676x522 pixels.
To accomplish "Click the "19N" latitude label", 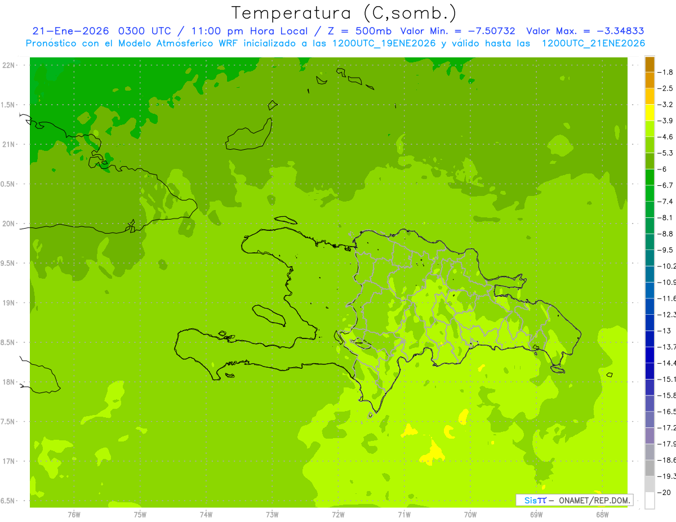I will click(x=10, y=303).
